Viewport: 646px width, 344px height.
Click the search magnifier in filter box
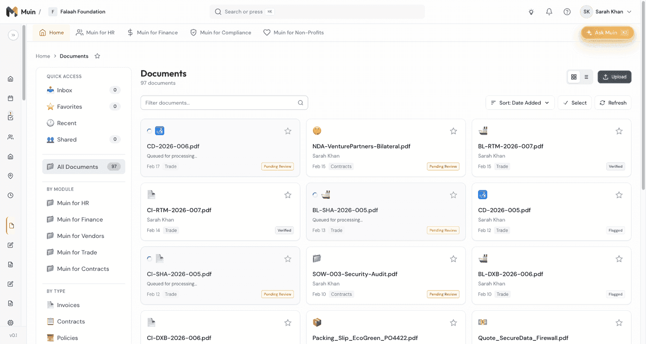pos(300,103)
